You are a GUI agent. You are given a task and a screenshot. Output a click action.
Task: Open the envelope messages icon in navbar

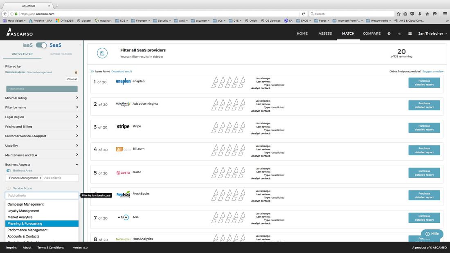coord(410,34)
